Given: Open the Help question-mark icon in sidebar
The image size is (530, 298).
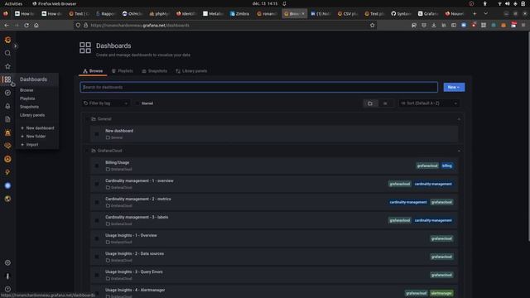Looking at the screenshot, I should tap(7, 289).
